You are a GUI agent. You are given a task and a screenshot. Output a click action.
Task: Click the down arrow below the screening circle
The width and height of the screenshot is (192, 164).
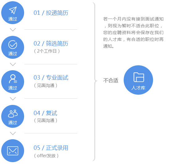[13, 64]
